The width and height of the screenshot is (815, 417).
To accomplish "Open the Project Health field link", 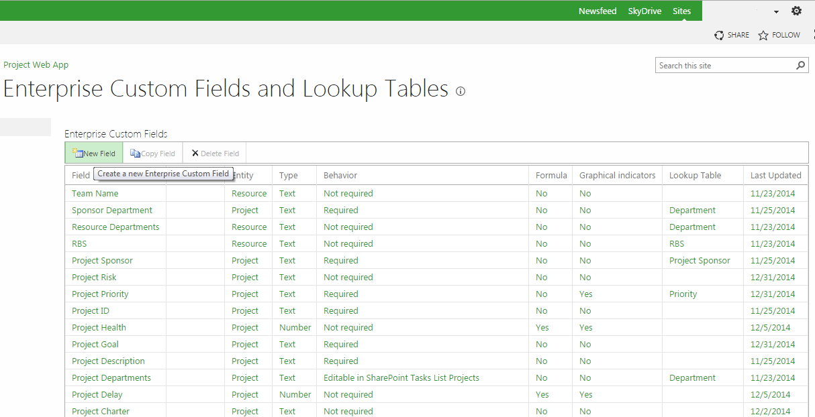I will click(x=99, y=328).
